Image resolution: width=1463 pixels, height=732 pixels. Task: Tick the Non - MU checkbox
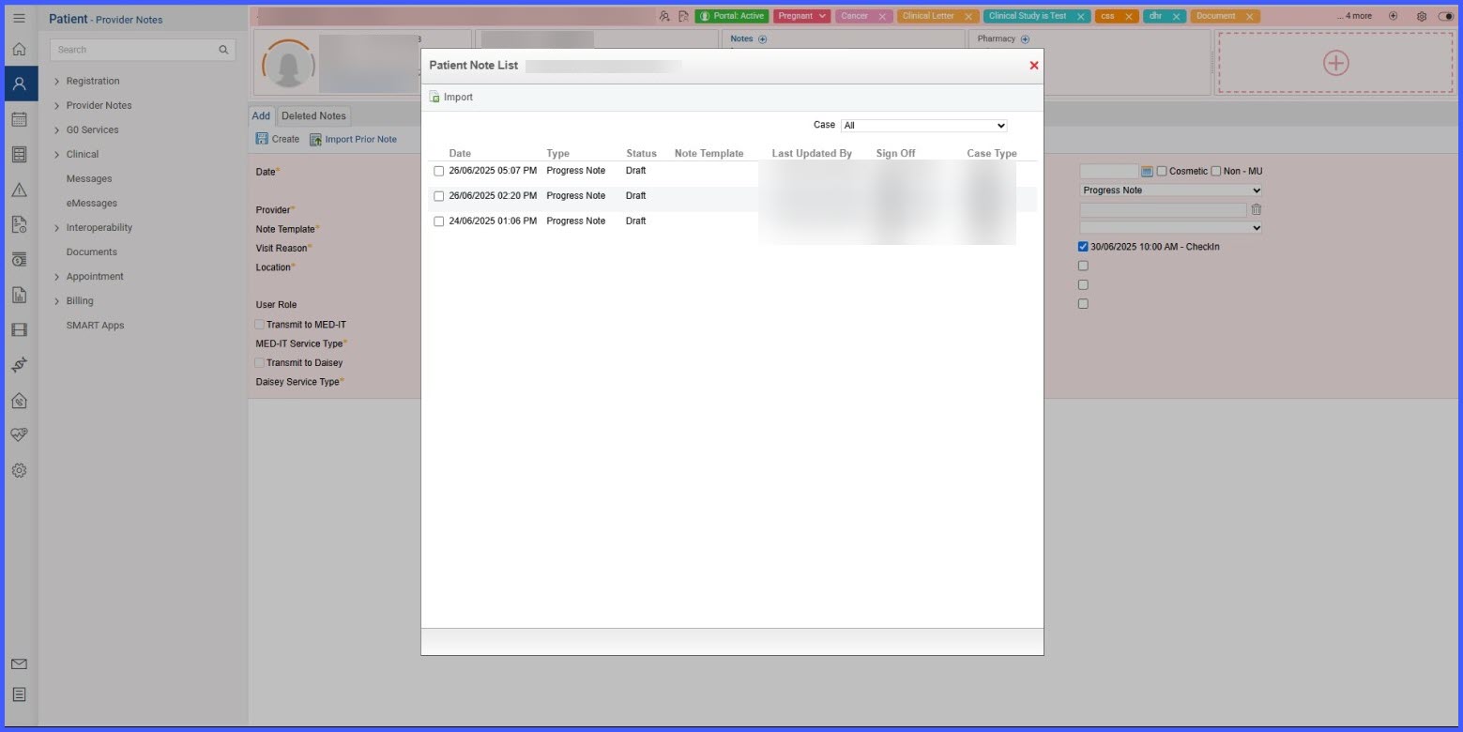click(x=1216, y=171)
